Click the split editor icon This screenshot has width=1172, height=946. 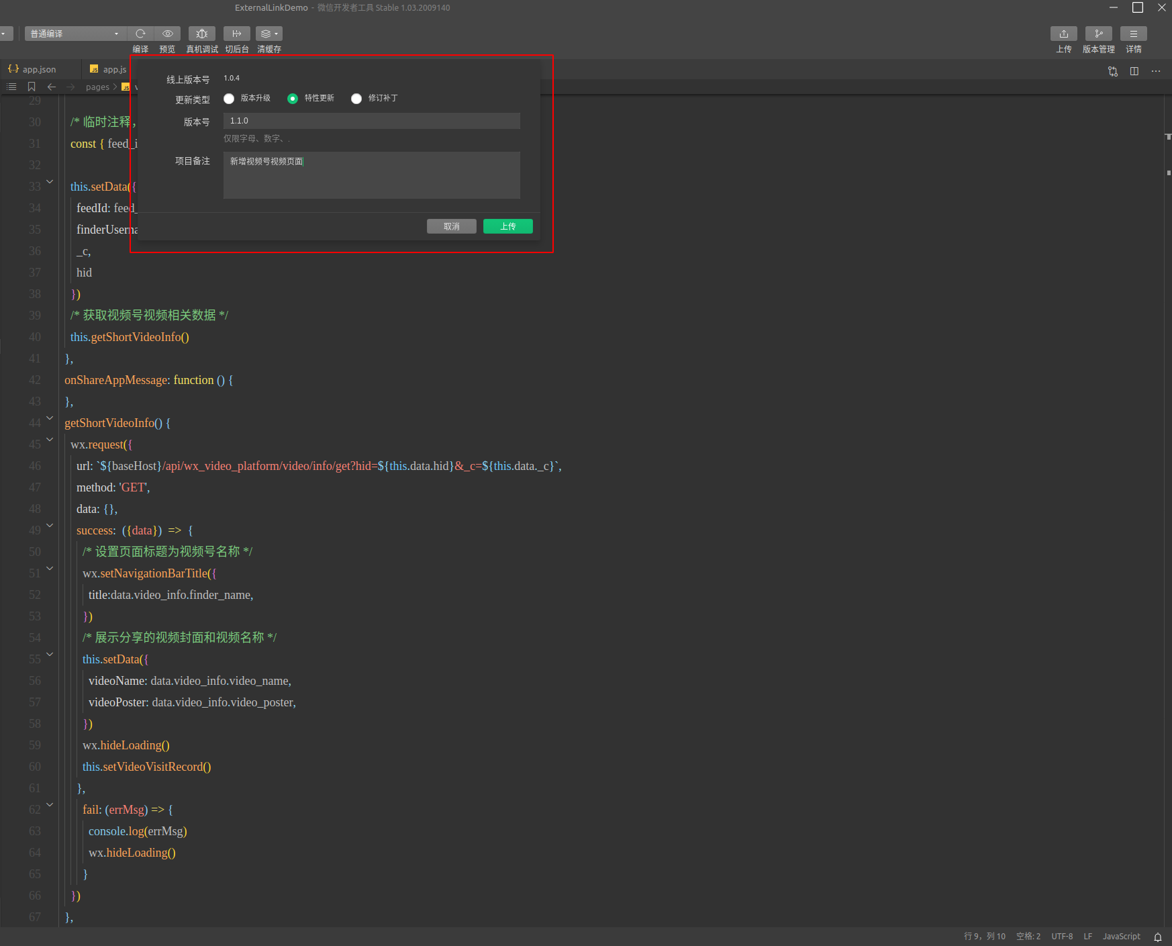(1134, 71)
